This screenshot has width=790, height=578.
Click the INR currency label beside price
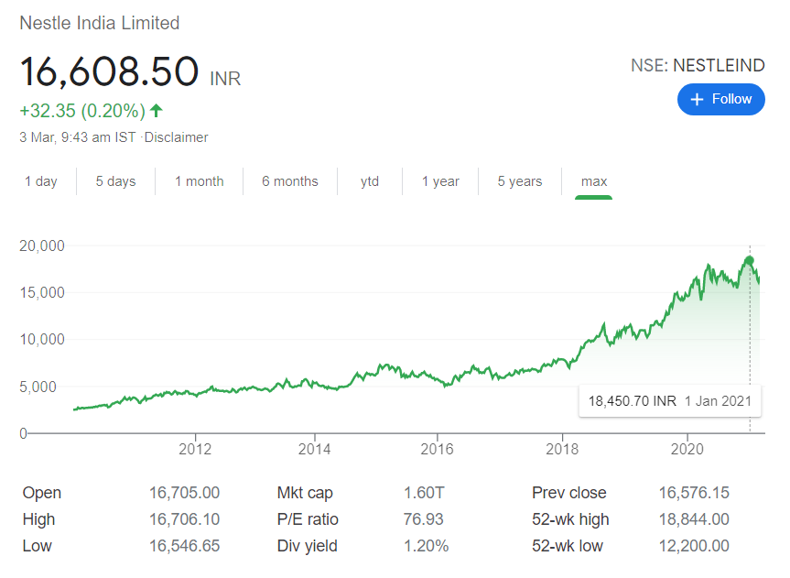(225, 79)
